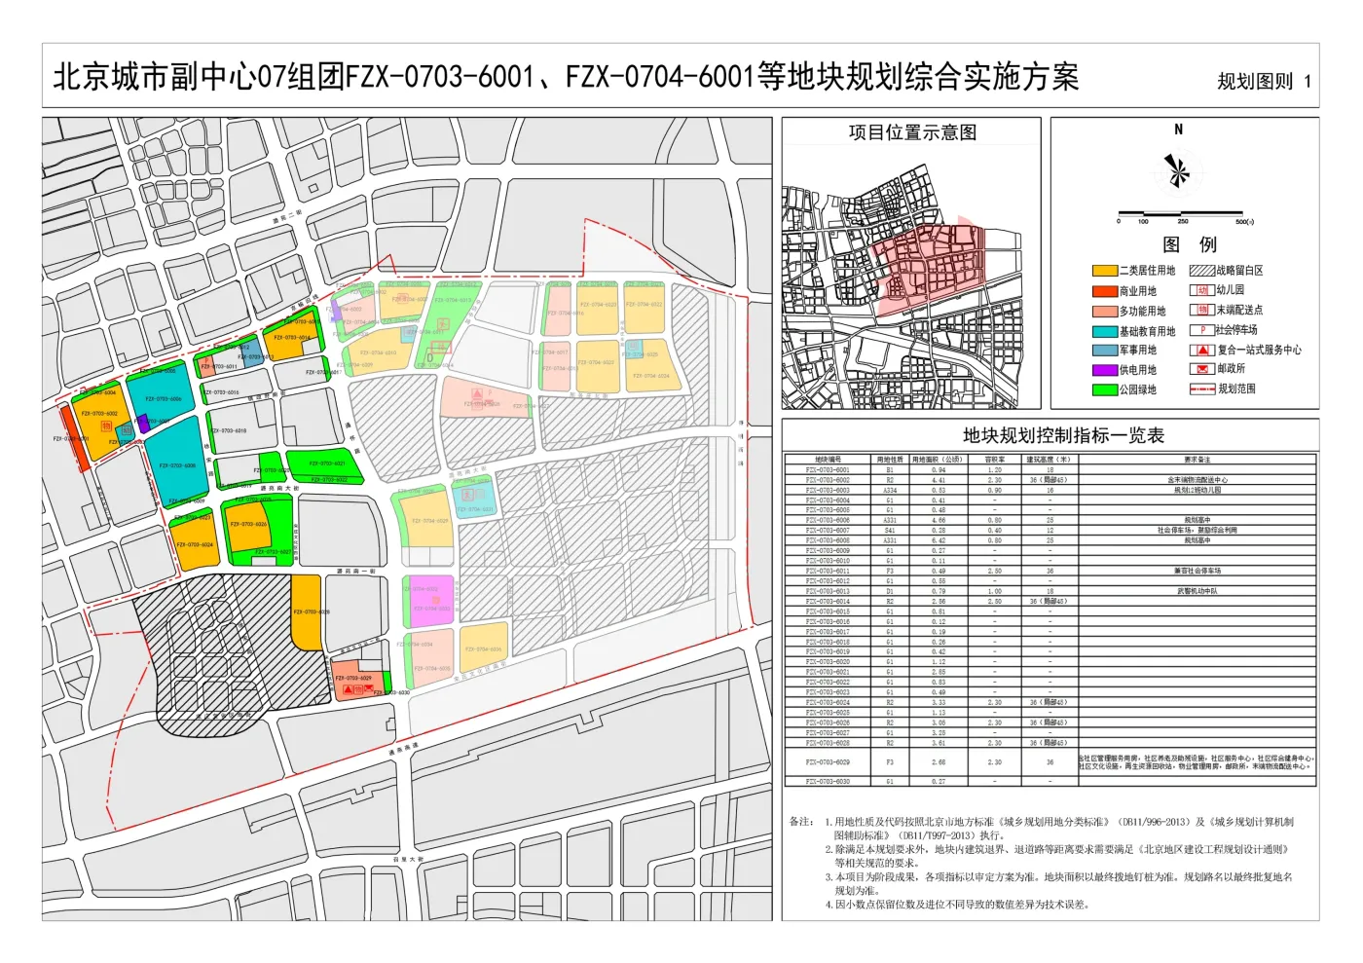This screenshot has width=1363, height=963.
Task: Click the 社会停车场 P legend symbol
Action: pyautogui.click(x=1201, y=330)
